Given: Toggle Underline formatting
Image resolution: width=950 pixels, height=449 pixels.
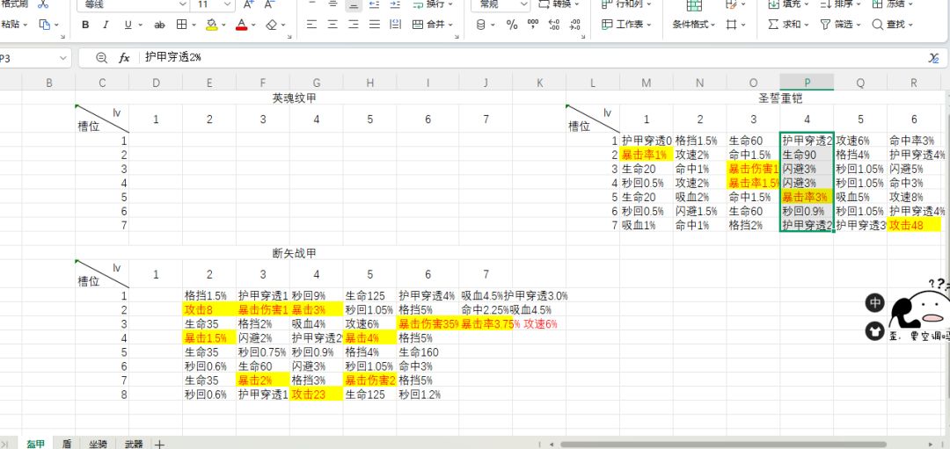Looking at the screenshot, I should pos(128,25).
